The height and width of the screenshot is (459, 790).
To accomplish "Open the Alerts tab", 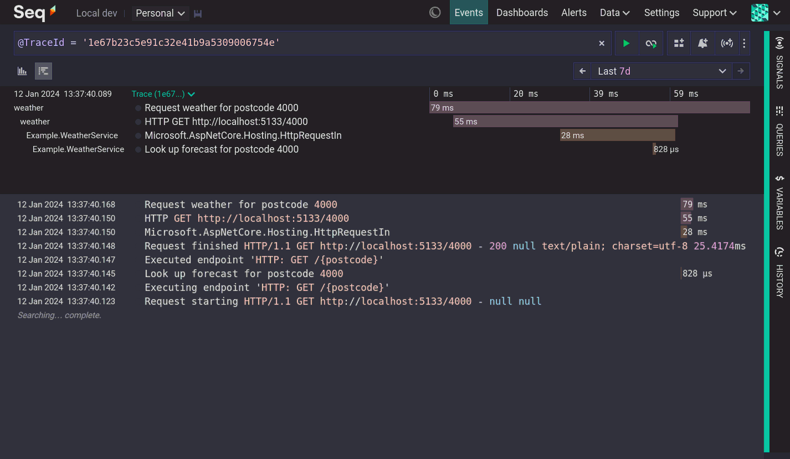I will pos(574,12).
